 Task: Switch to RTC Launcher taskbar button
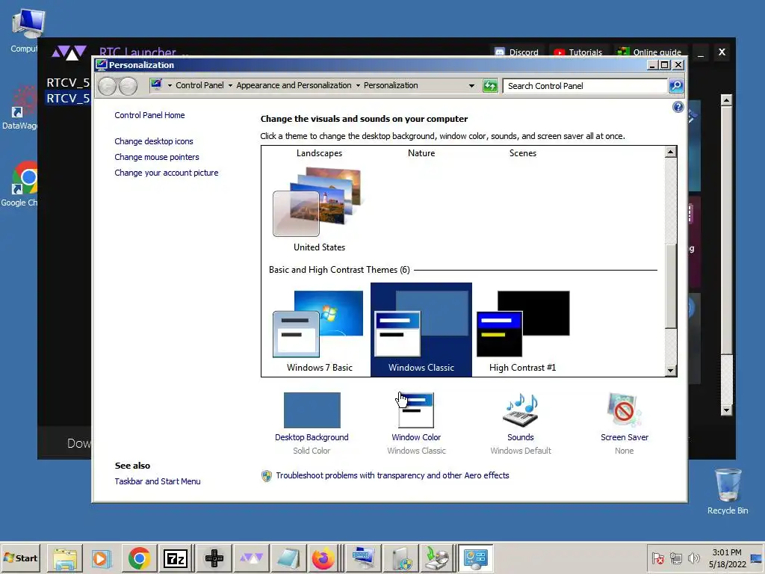[x=251, y=558]
